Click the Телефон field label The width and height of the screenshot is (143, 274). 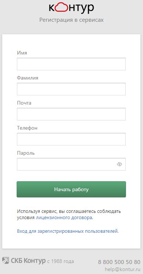27,128
